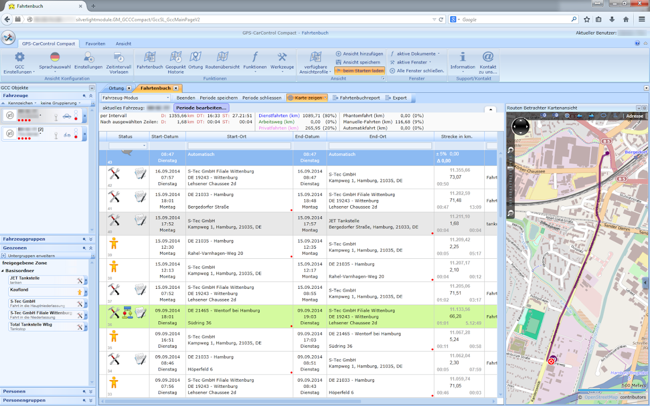Switch to the Ortung tab
Screen dimensions: 650x406
point(116,88)
